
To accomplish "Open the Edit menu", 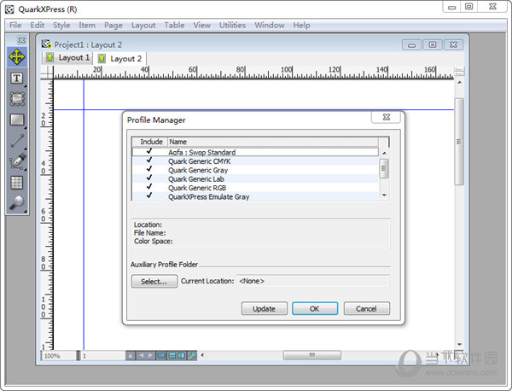I will 38,25.
